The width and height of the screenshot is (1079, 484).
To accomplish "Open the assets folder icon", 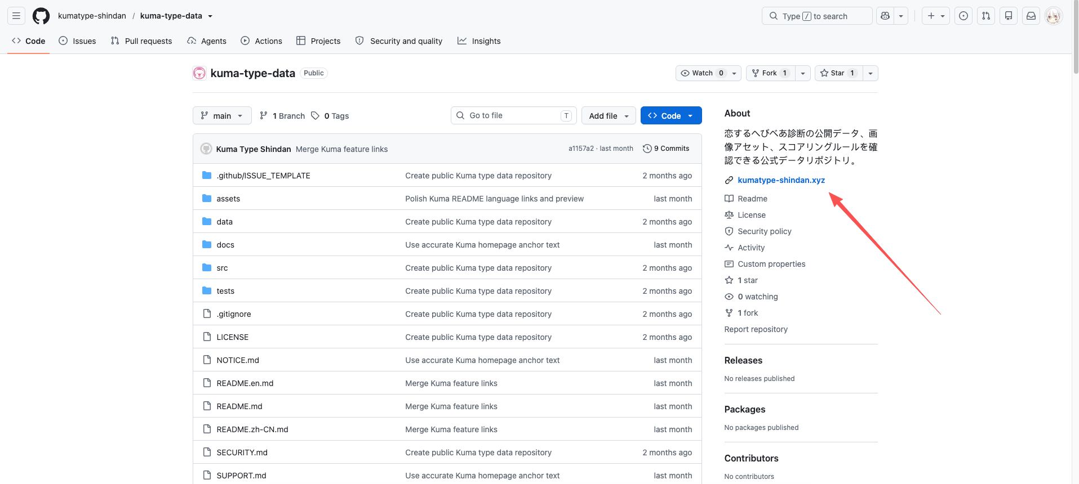I will click(x=207, y=198).
